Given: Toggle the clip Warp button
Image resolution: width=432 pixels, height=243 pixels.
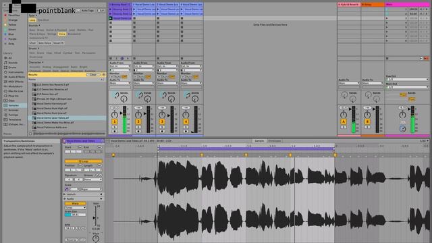Looking at the screenshot, I should click(x=75, y=204).
